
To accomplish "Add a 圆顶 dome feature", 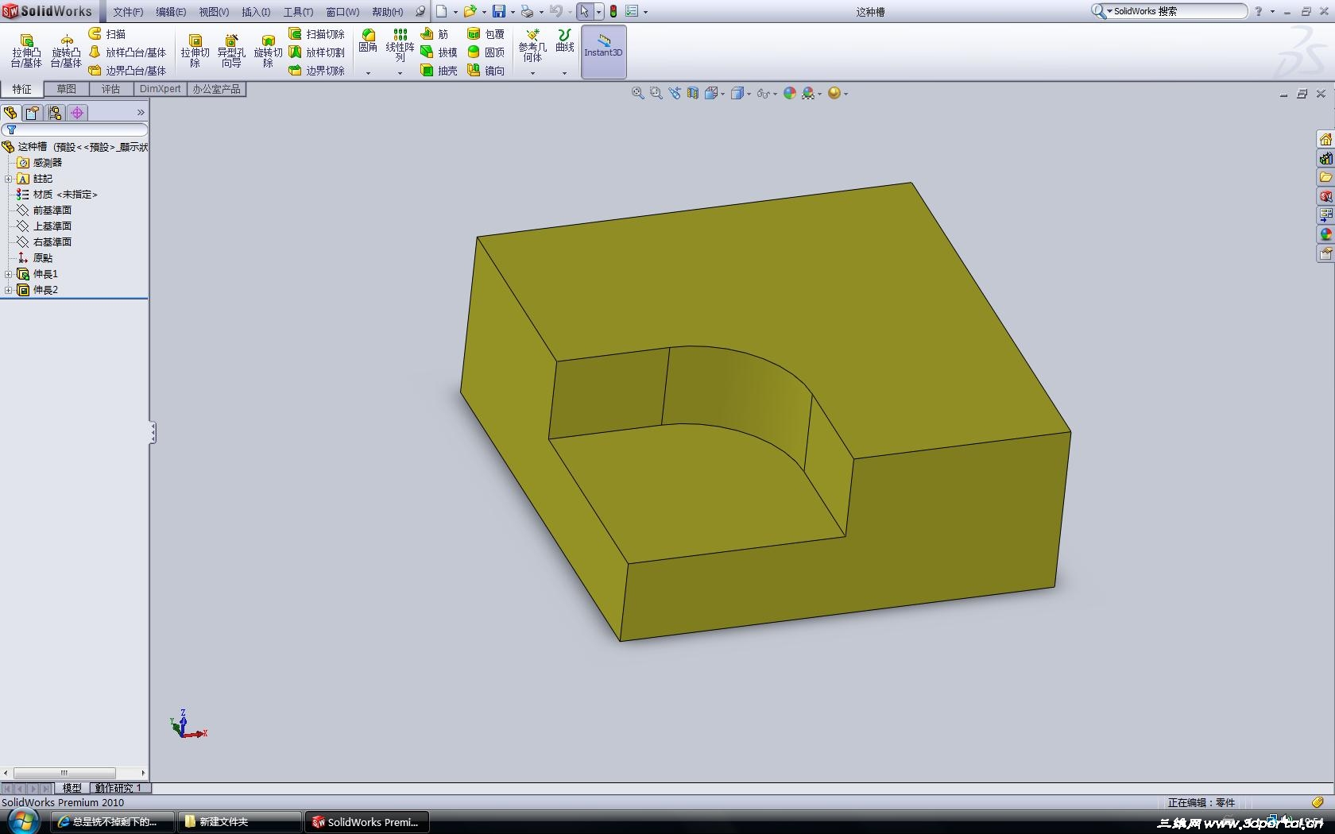I will (486, 52).
